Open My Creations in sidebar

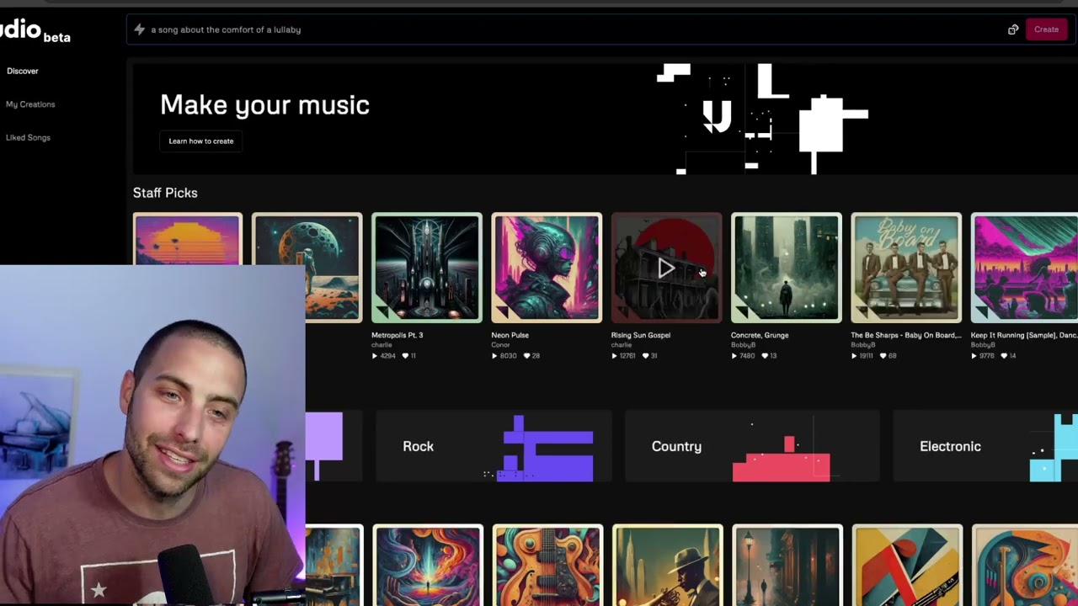coord(30,104)
